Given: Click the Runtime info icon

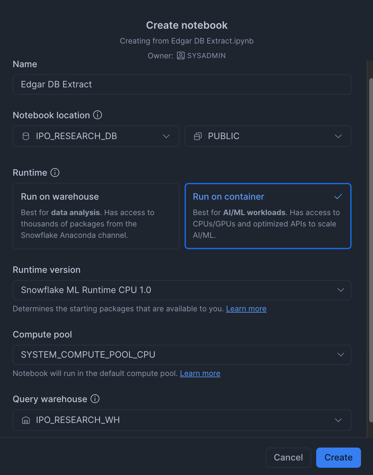Looking at the screenshot, I should click(55, 173).
